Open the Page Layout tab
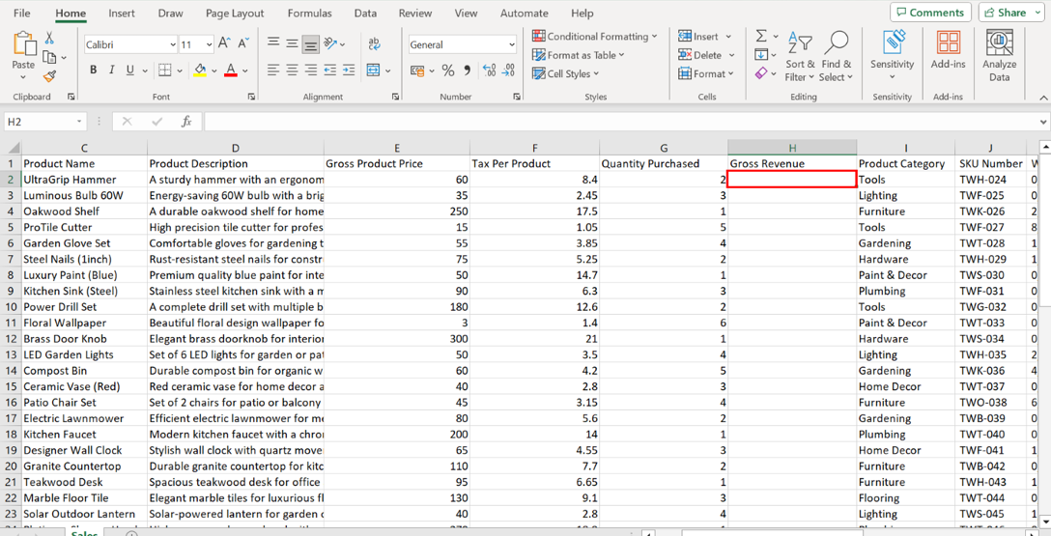Image resolution: width=1051 pixels, height=536 pixels. pos(235,14)
